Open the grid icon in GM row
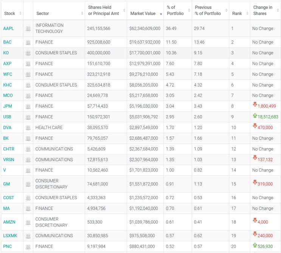This screenshot has width=281, height=253. pyautogui.click(x=28, y=184)
